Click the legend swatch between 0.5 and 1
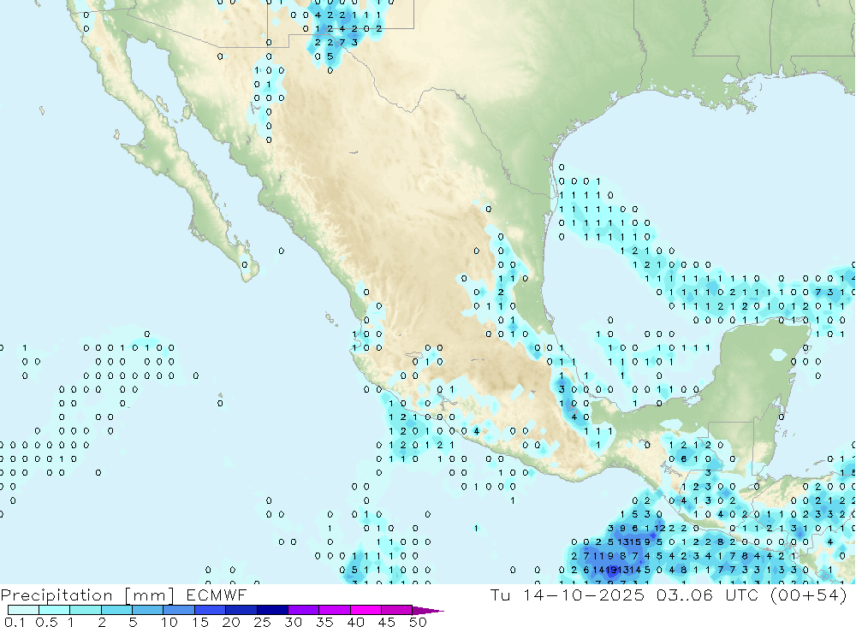The image size is (856, 627). point(54,610)
